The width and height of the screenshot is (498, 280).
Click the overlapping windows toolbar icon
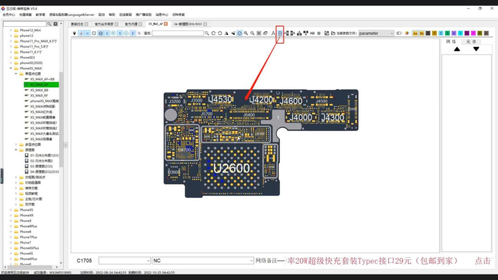265,34
